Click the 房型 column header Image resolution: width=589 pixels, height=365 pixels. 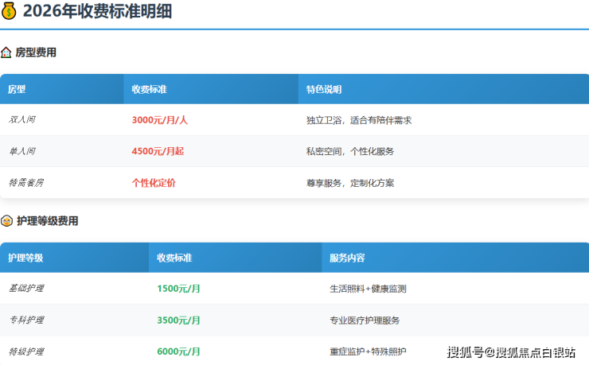[17, 89]
